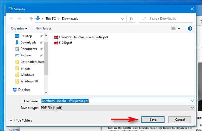Click the sidebar scroll down arrow
The height and width of the screenshot is (131, 202).
(x=46, y=93)
